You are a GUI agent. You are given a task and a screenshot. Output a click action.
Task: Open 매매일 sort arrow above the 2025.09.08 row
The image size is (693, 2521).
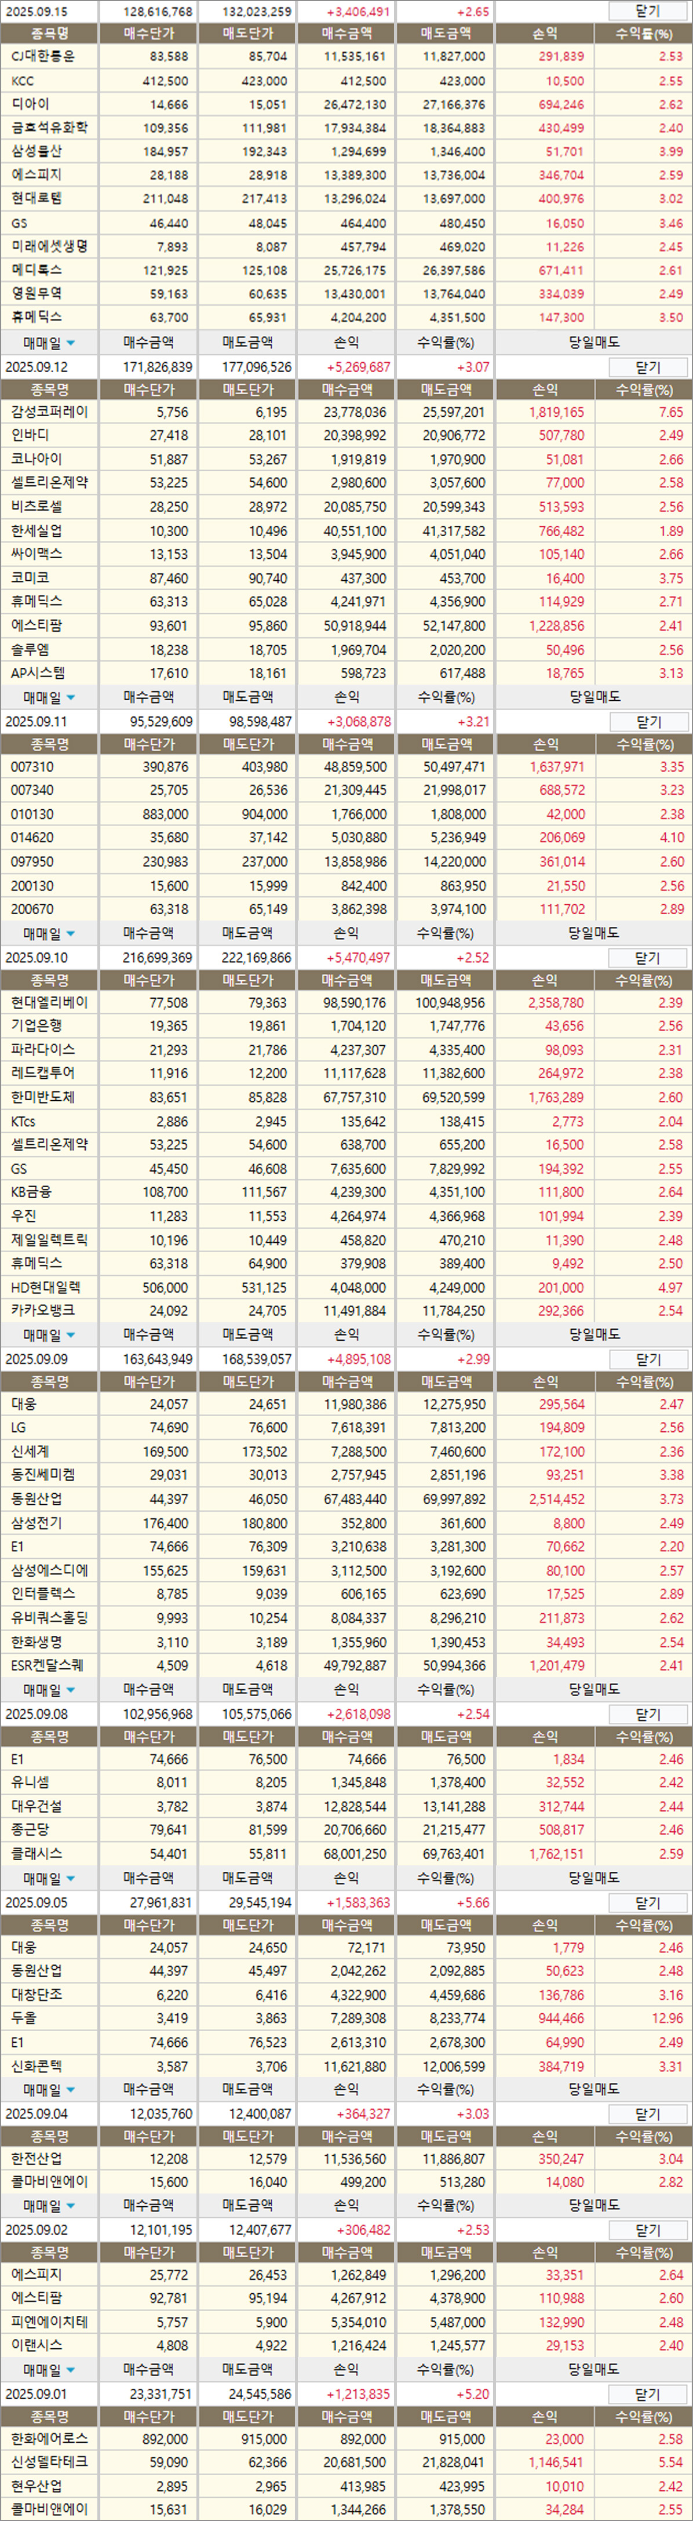[71, 1691]
